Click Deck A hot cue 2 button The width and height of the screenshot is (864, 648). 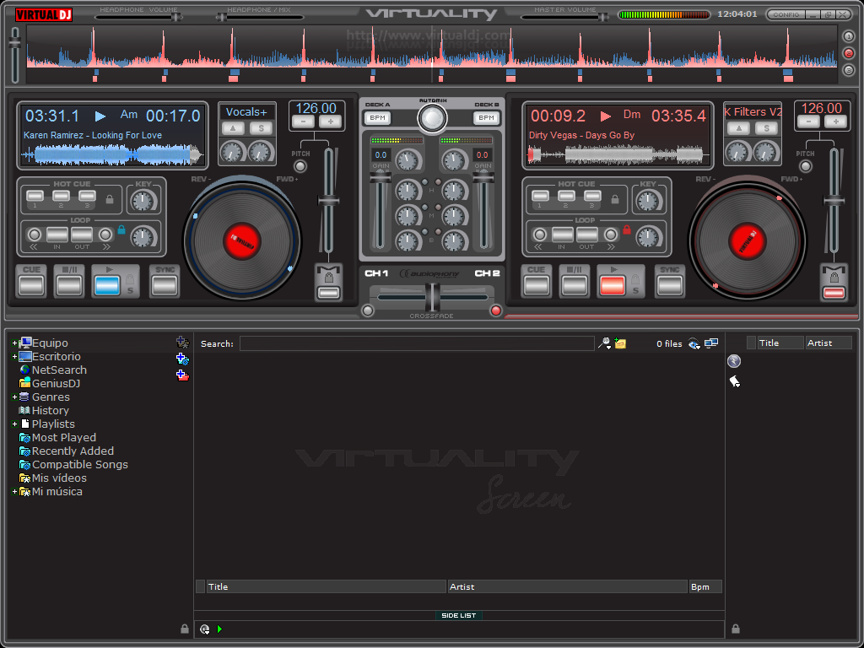pyautogui.click(x=61, y=196)
